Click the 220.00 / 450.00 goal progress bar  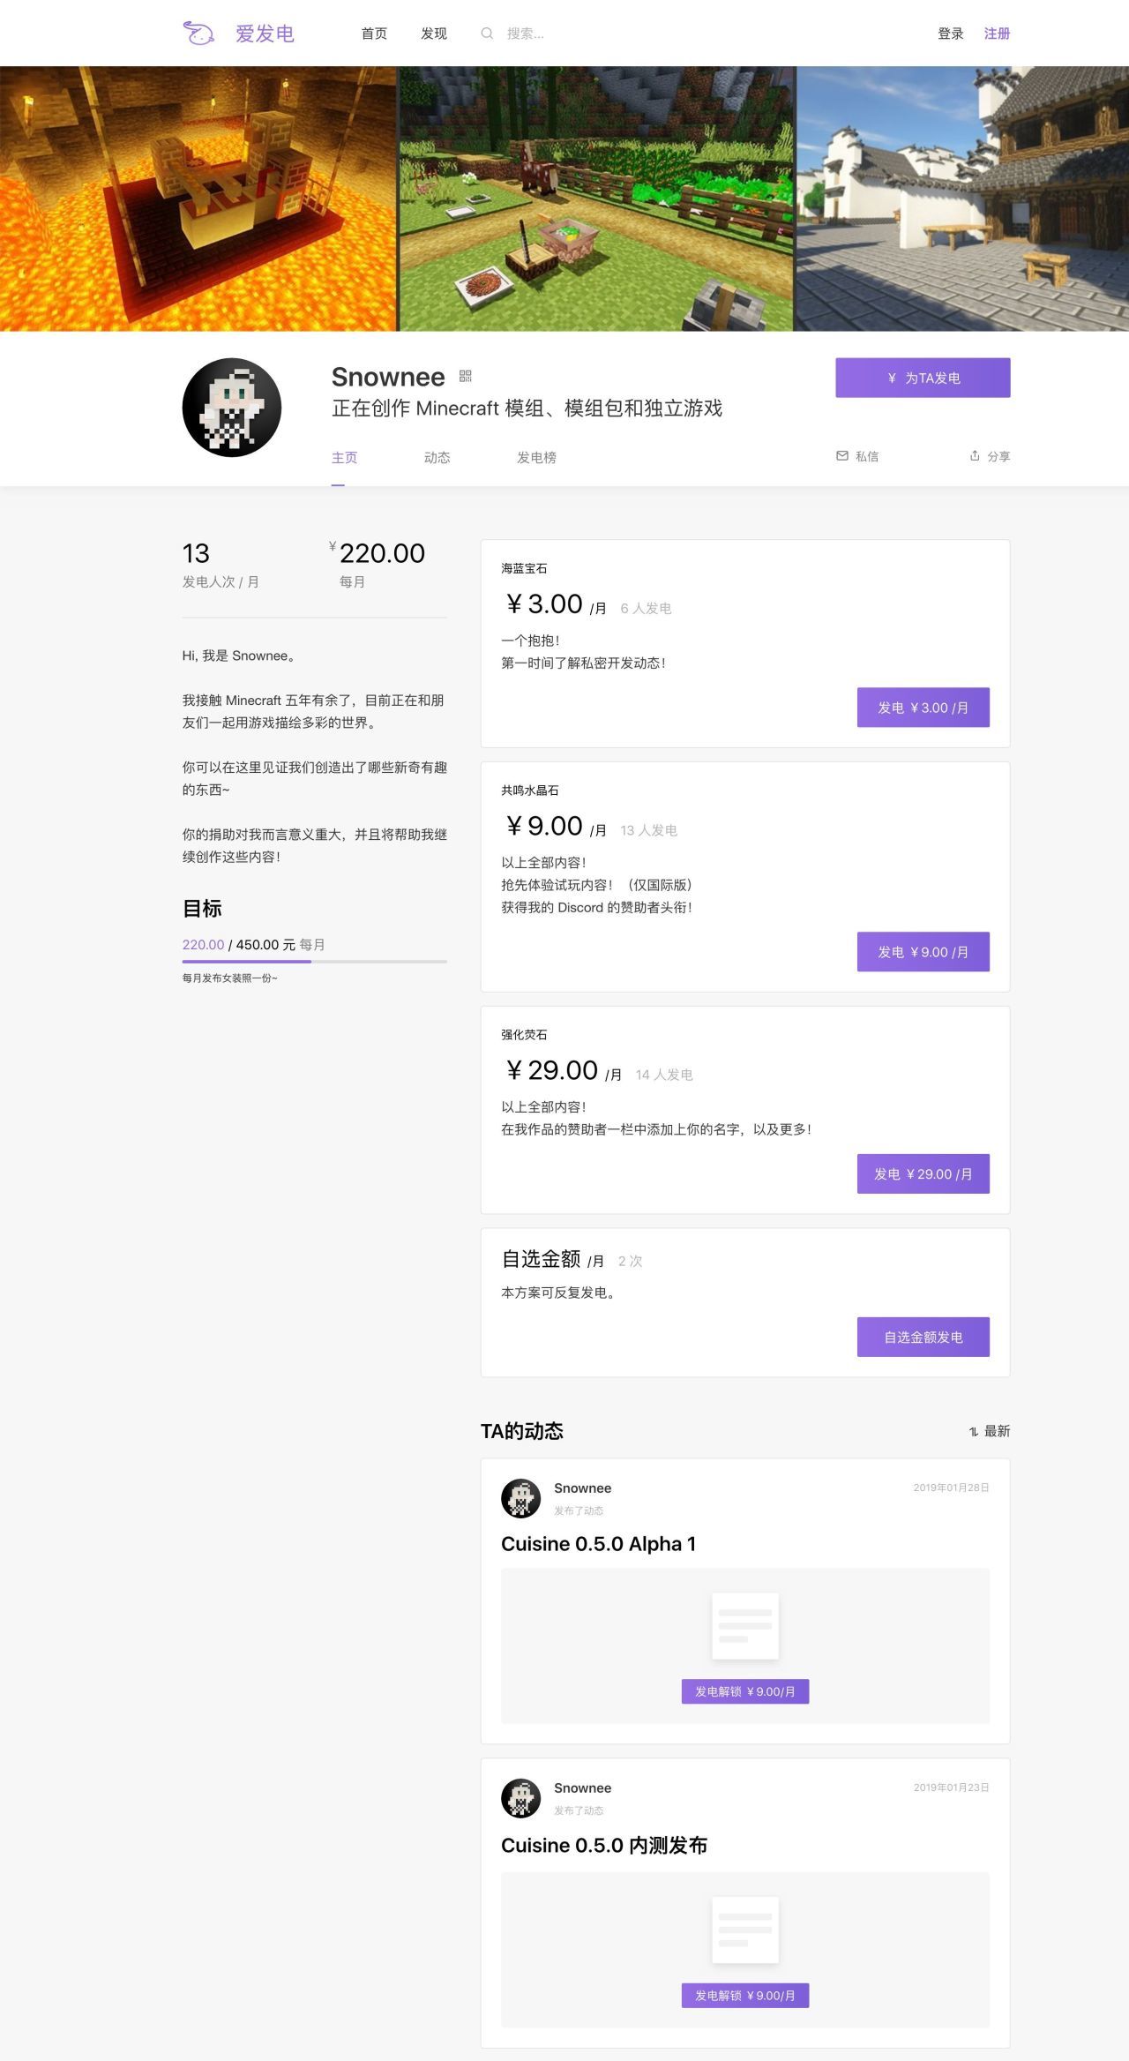(314, 962)
